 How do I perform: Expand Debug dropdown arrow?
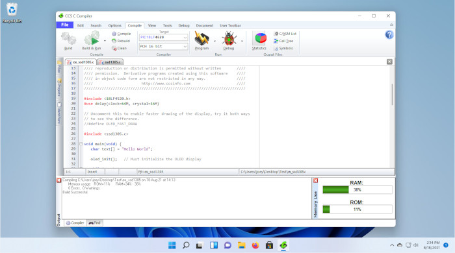pyautogui.click(x=242, y=41)
